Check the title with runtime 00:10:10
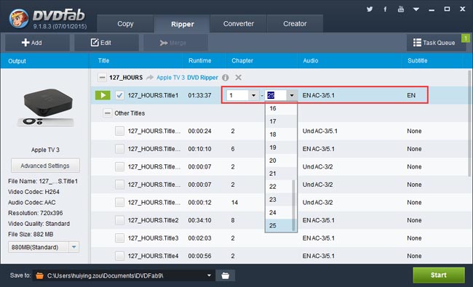This screenshot has width=473, height=287. point(119,149)
